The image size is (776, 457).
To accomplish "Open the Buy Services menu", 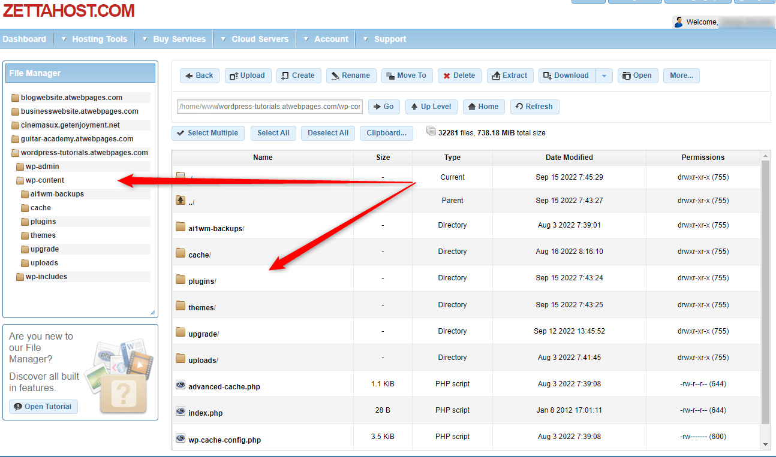I will coord(174,39).
